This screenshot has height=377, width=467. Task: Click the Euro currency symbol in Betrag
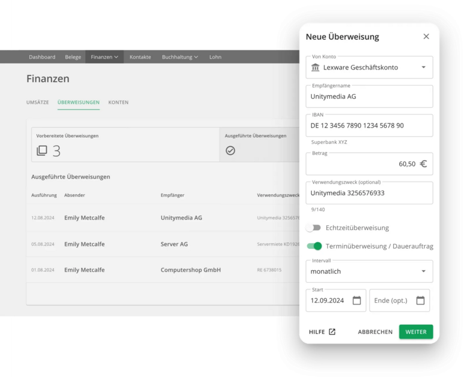(x=423, y=164)
